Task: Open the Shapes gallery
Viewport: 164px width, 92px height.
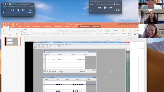Action: point(115,30)
